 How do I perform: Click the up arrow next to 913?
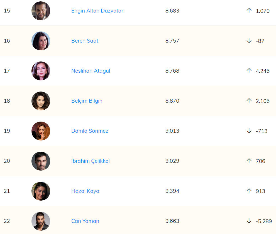[x=249, y=191]
